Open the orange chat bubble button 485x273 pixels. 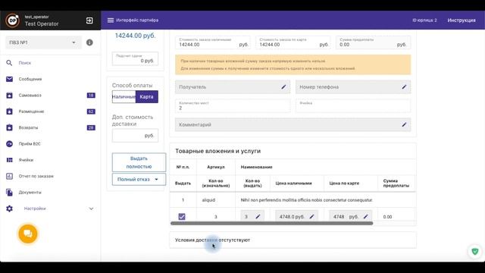[28, 234]
